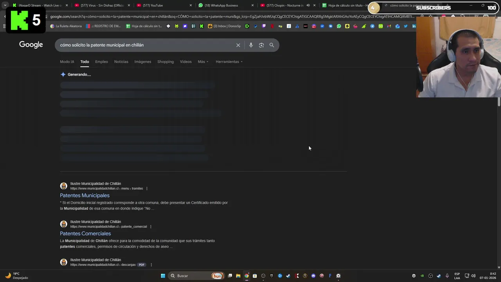Open the LinkedIn bookmark icon
Screen dimensions: 501x282
(x=414, y=26)
